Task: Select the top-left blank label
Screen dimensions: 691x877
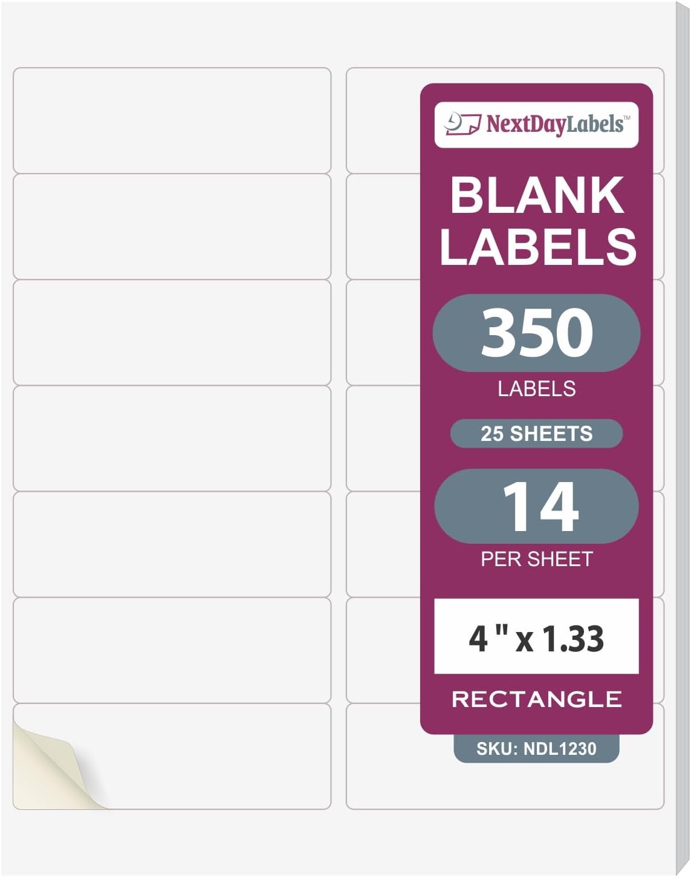Action: point(172,120)
